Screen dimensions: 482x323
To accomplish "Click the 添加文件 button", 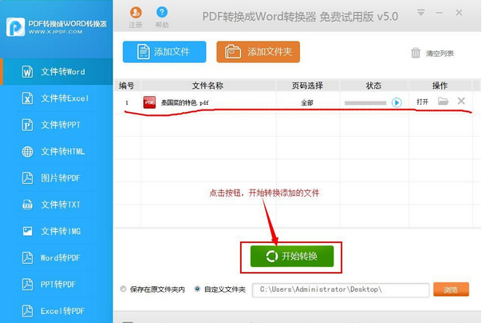I will [x=164, y=52].
